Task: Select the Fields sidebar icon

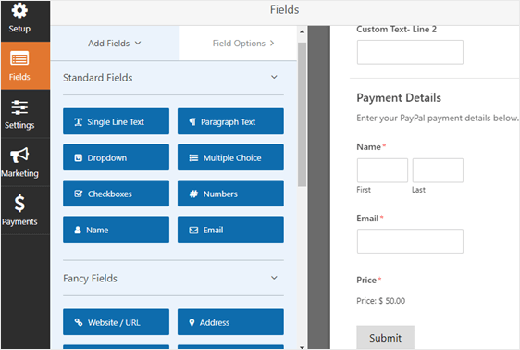Action: click(19, 58)
